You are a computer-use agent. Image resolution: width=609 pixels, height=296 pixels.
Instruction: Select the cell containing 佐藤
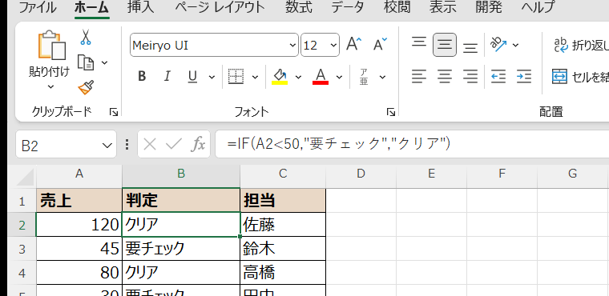pyautogui.click(x=283, y=225)
